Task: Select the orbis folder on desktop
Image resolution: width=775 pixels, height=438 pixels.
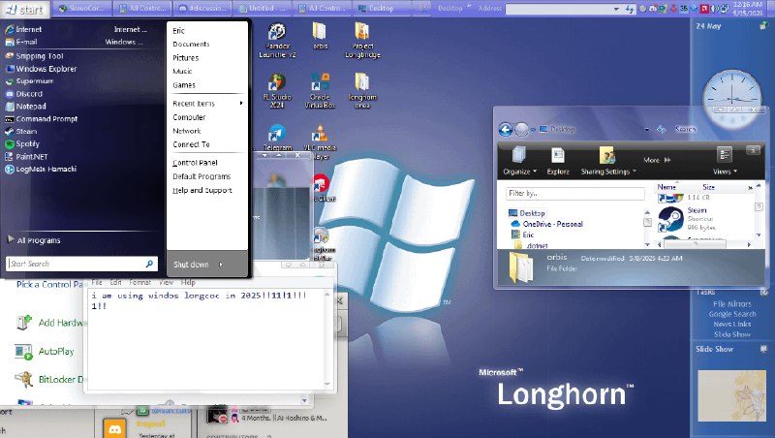Action: click(320, 36)
